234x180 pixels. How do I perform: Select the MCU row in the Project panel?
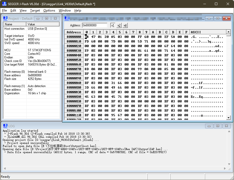pyautogui.click(x=15, y=50)
